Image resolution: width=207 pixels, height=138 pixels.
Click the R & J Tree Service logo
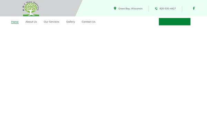[x=31, y=9]
